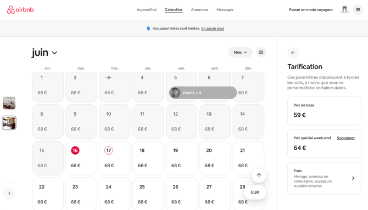
Task: Select June 17 on the calendar
Action: click(x=115, y=158)
